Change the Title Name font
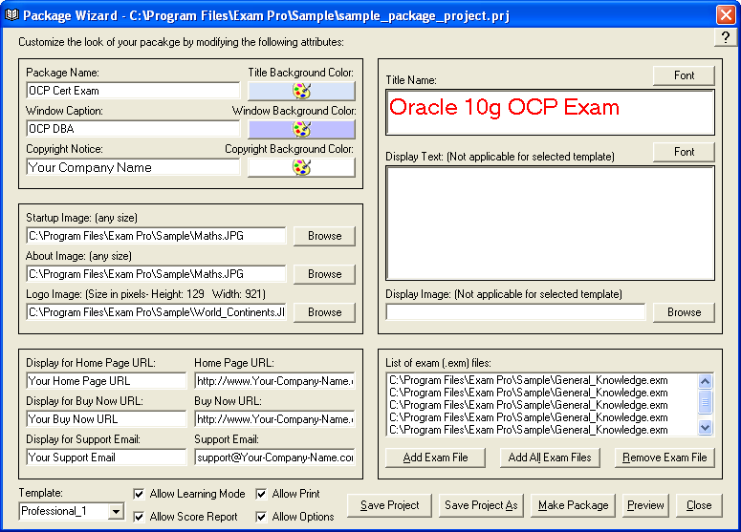This screenshot has height=532, width=741. [x=684, y=75]
